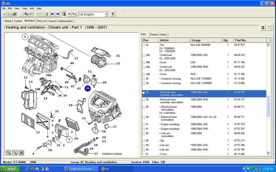Click the blue forward arrow on the toolbar

57,14
